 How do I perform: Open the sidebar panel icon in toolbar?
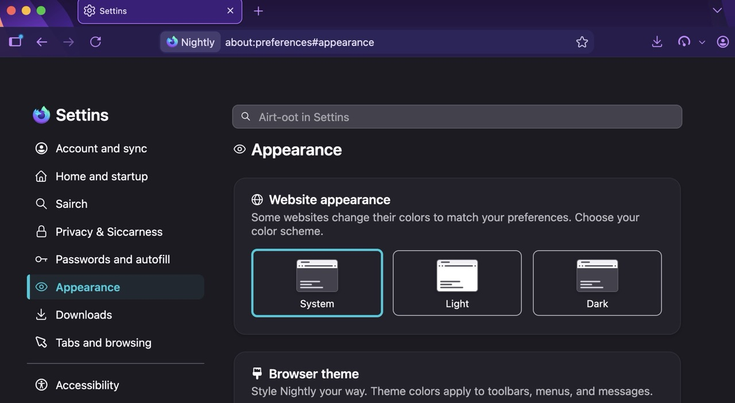(16, 41)
